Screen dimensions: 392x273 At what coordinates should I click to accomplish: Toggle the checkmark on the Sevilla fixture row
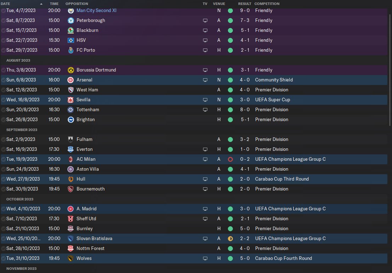click(3, 99)
